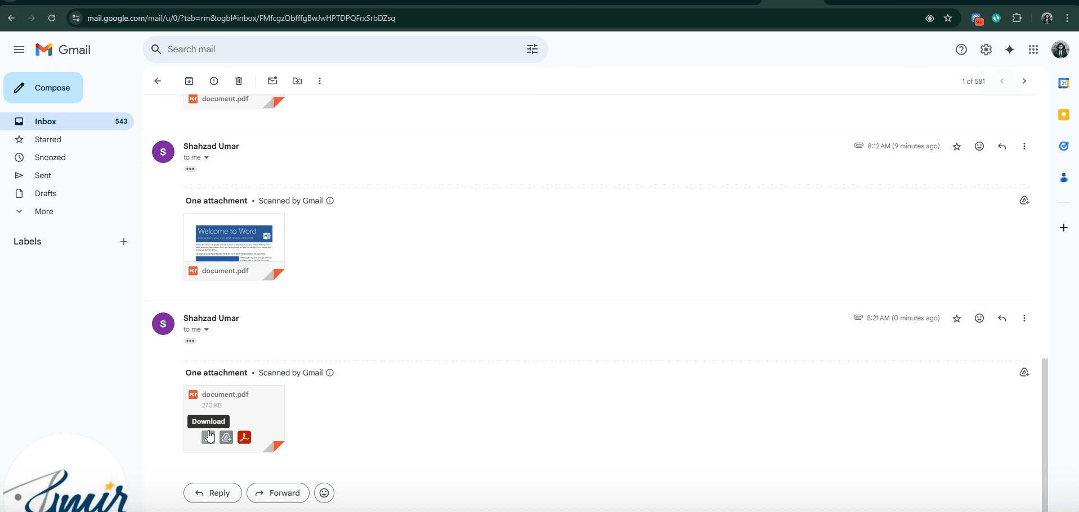Open Scanned by Gmail info for 8:12 message
The image size is (1079, 512).
pyautogui.click(x=330, y=201)
